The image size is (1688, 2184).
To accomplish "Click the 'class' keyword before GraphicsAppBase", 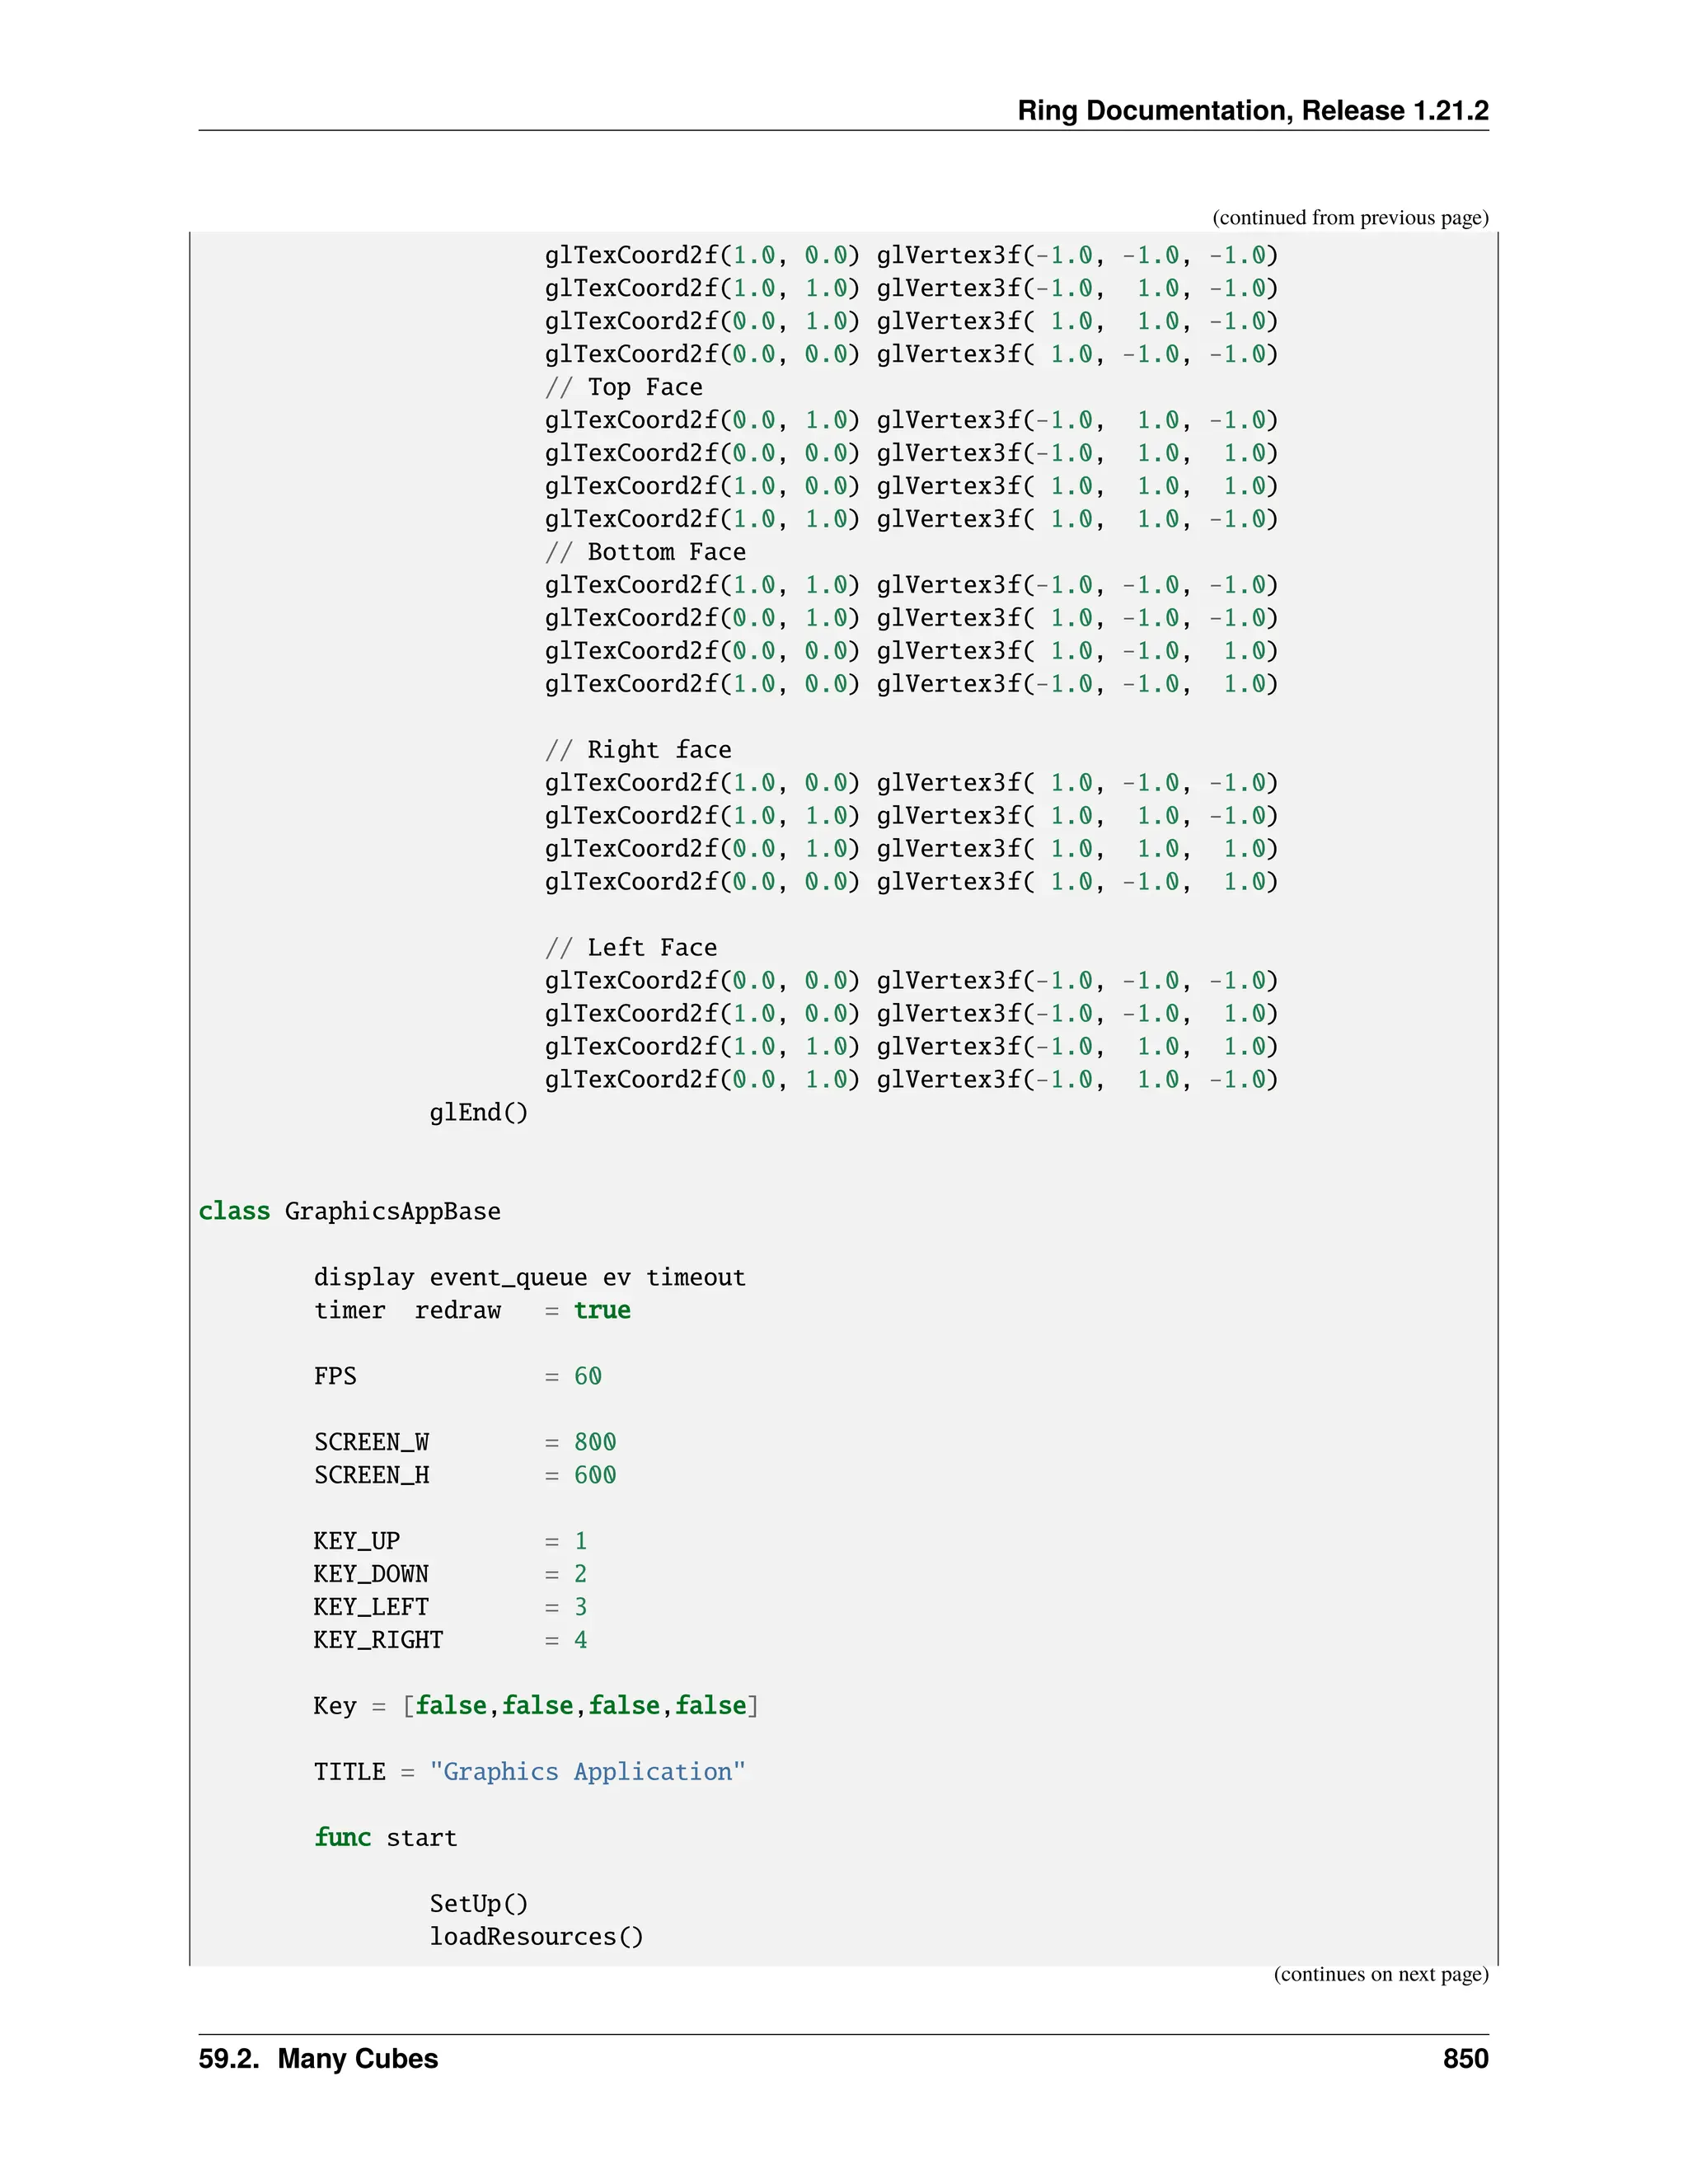I will pyautogui.click(x=234, y=1211).
